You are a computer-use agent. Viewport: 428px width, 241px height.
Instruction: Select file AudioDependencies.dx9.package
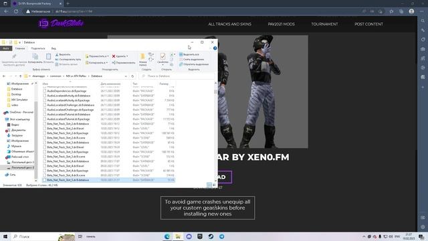66,91
